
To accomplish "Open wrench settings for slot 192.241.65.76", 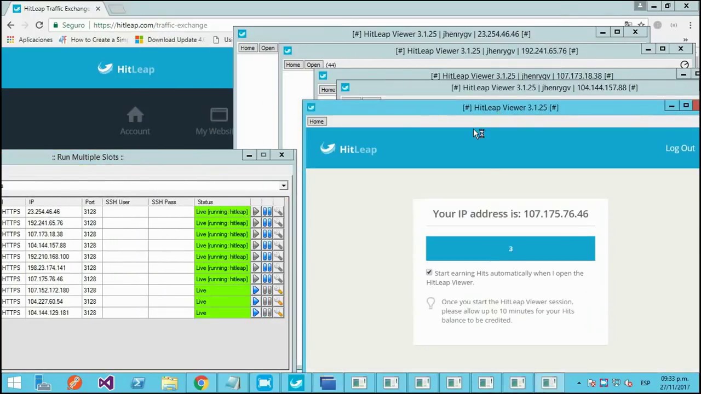I will click(278, 223).
